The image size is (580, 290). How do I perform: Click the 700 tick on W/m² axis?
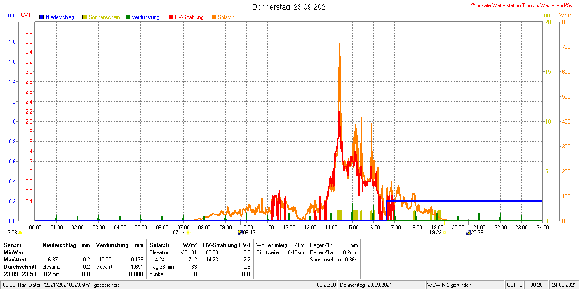click(x=566, y=47)
